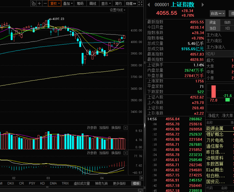
Task: Click the 上证换手 1.14% row
Action: point(176,65)
